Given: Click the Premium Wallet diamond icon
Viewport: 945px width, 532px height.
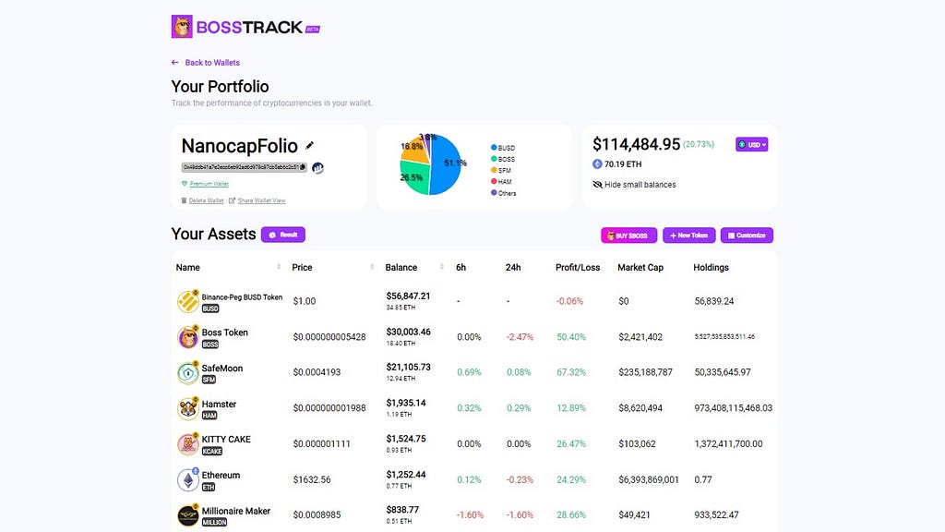Looking at the screenshot, I should tap(185, 184).
